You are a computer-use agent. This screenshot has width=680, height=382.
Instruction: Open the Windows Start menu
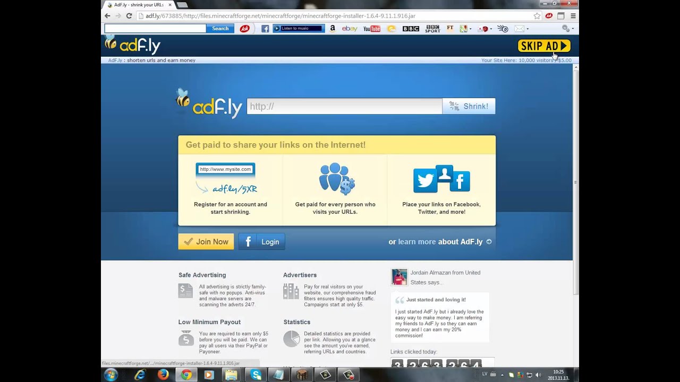point(110,375)
